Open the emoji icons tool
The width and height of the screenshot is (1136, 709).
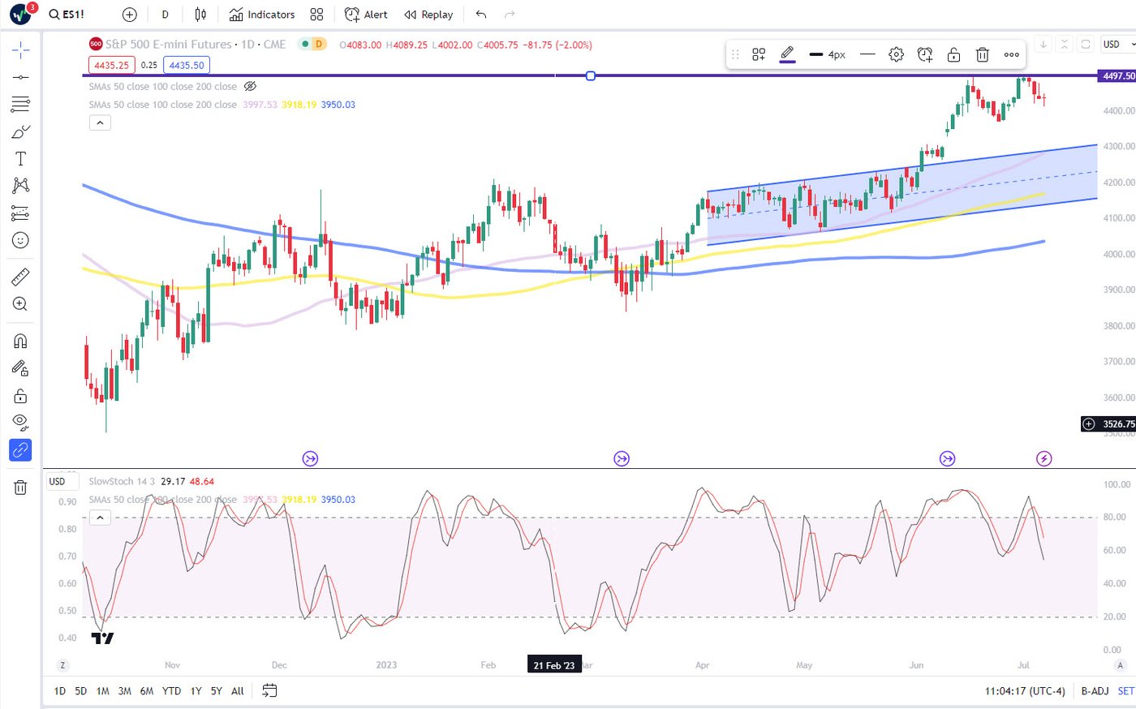point(20,240)
